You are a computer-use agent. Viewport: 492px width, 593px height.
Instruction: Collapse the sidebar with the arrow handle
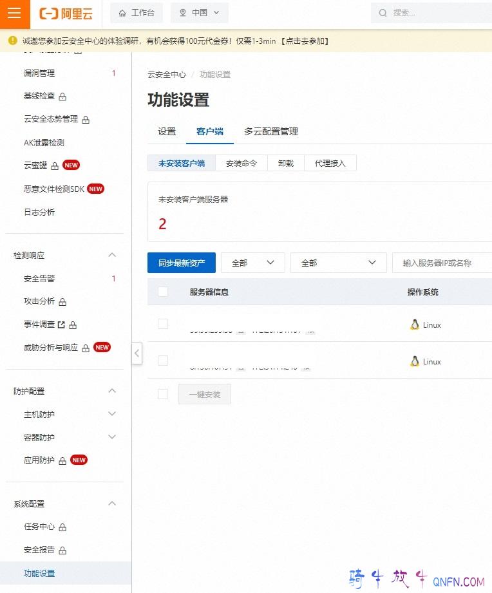click(x=137, y=353)
